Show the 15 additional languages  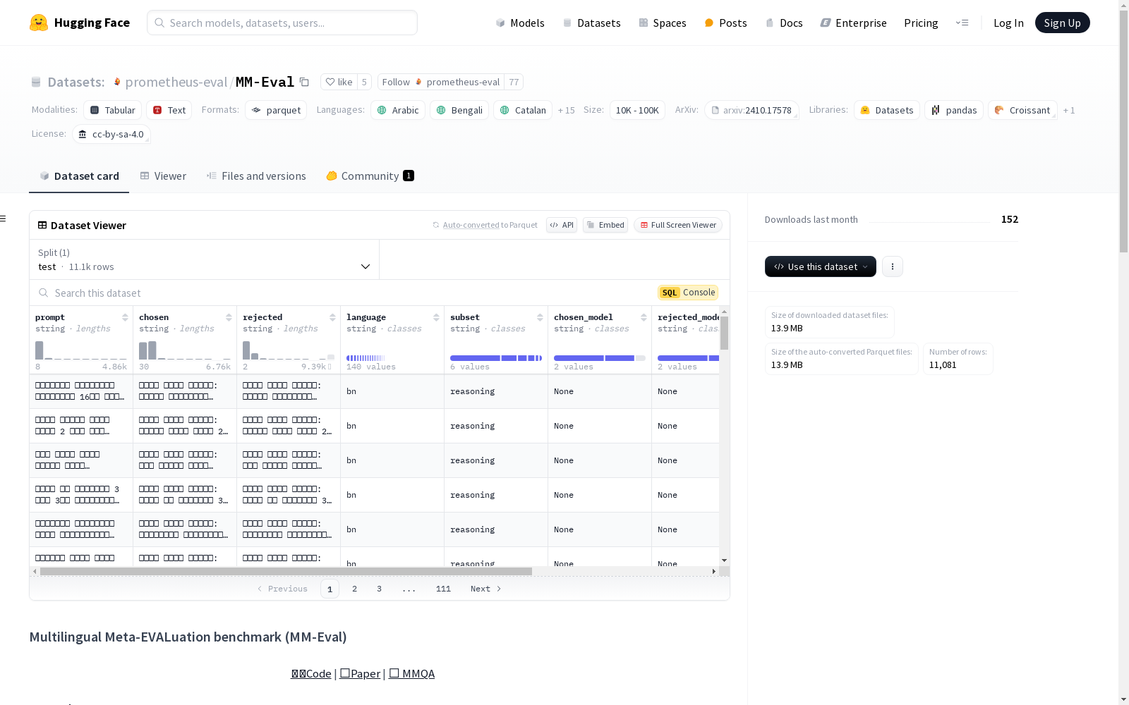pos(566,110)
